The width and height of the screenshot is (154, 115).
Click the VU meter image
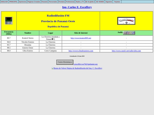pos(126,21)
